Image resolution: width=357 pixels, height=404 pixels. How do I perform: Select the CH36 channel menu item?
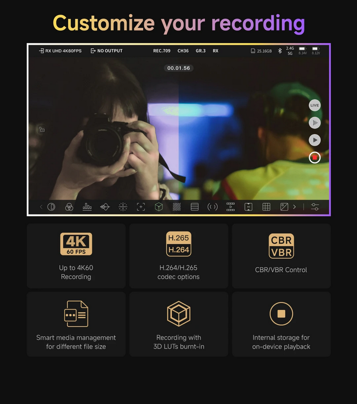click(x=183, y=51)
